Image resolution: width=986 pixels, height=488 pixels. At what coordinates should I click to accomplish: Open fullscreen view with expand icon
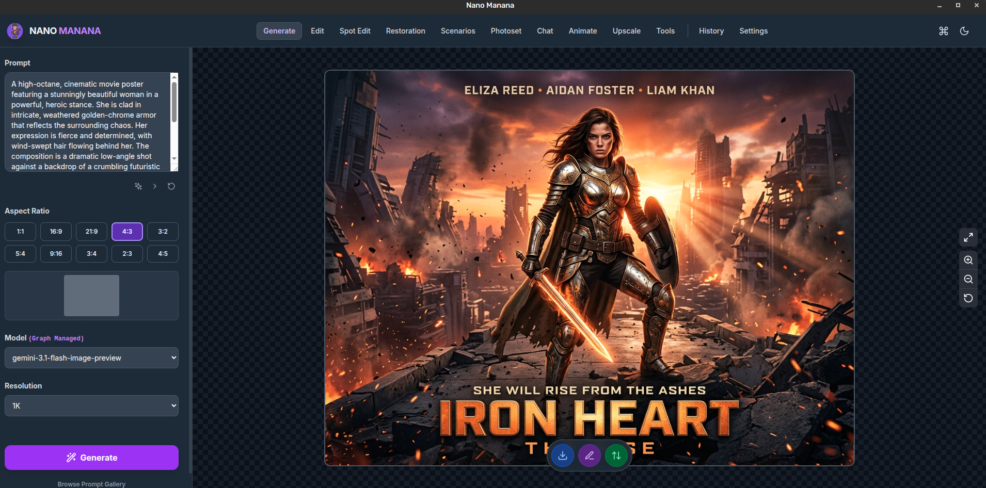tap(968, 237)
